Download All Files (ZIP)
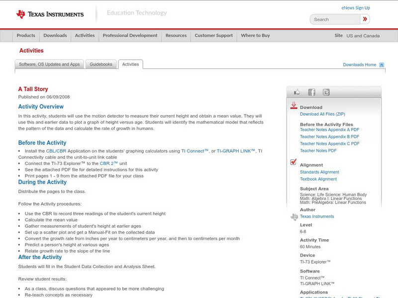398x298 pixels. point(322,114)
